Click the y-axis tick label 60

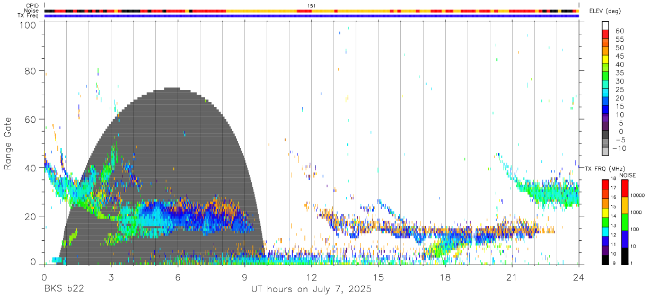(31, 120)
